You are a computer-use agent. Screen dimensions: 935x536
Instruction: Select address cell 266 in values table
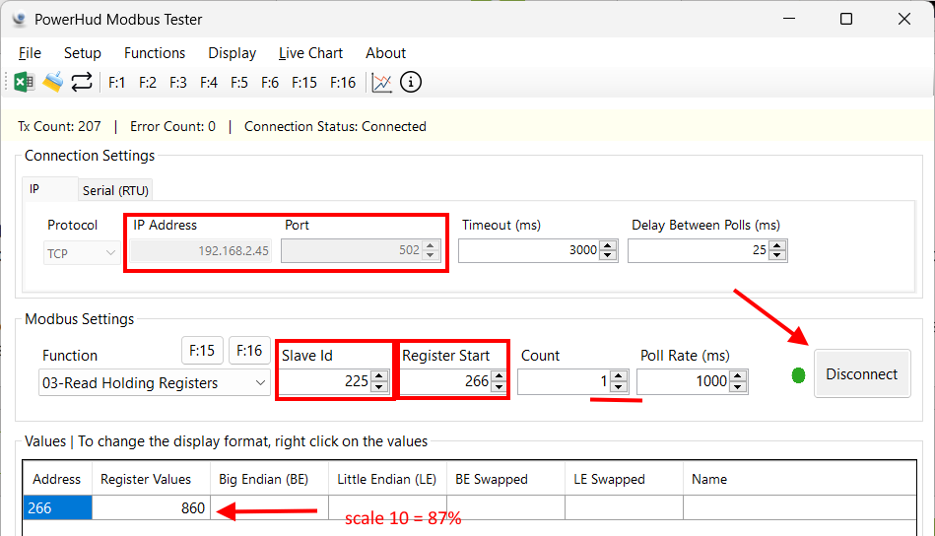pos(57,508)
